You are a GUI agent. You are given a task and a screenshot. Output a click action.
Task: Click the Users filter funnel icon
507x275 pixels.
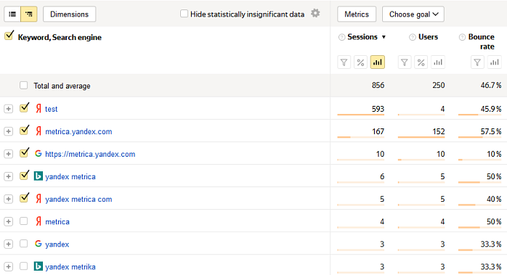pyautogui.click(x=404, y=62)
